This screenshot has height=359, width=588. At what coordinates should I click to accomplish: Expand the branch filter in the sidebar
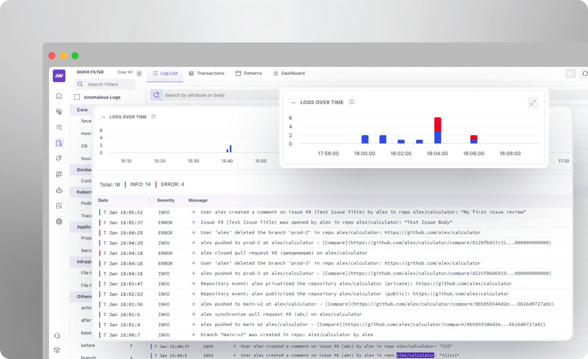[x=131, y=357]
